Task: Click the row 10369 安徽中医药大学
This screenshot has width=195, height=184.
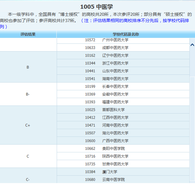Action: (x=123, y=94)
